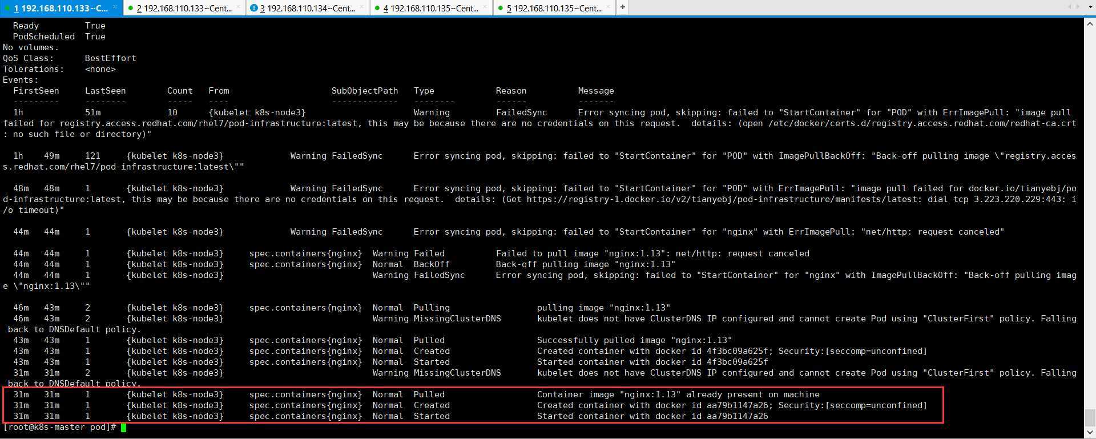Close session tab 5

609,7
